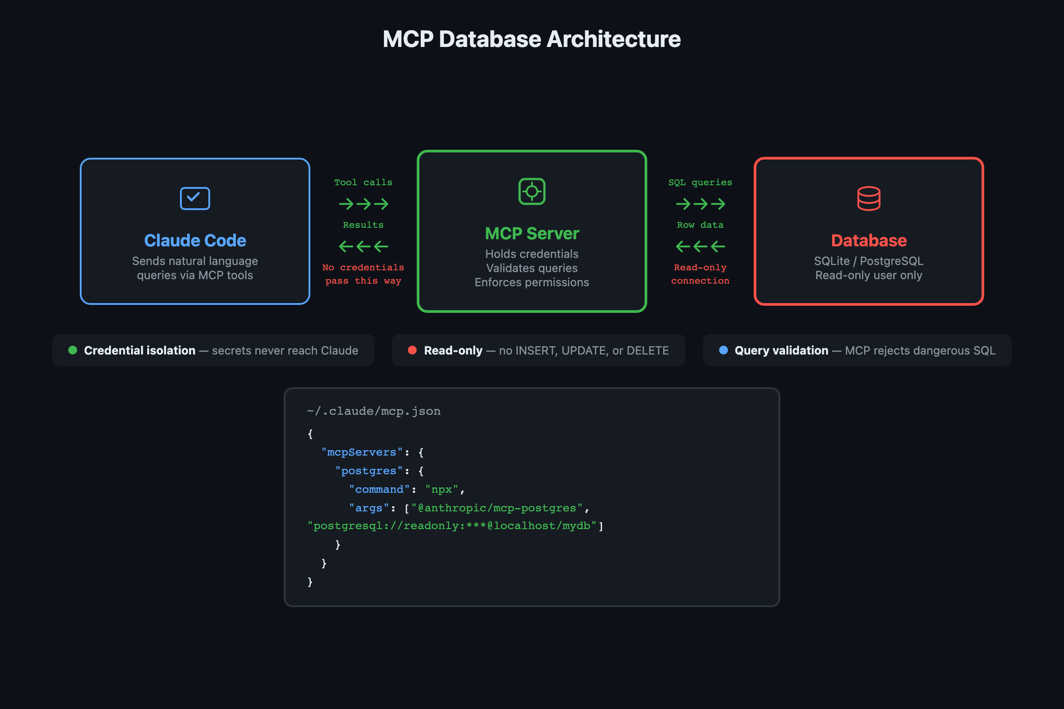This screenshot has width=1064, height=709.
Task: Click 'no INSERT, UPDATE, or DELETE' text
Action: click(x=583, y=351)
